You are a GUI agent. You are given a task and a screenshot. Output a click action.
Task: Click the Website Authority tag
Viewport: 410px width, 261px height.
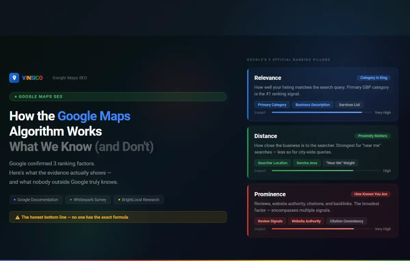pos(306,221)
